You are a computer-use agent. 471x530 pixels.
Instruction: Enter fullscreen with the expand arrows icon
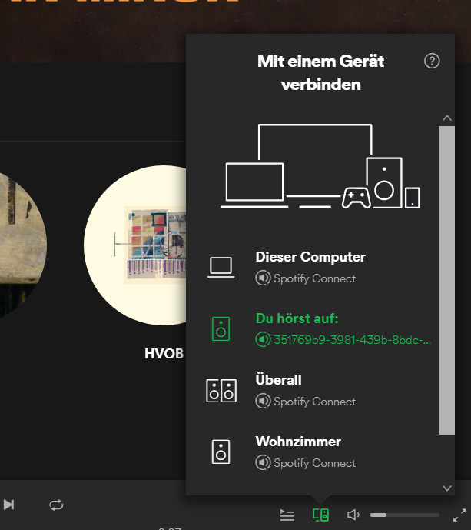point(459,515)
